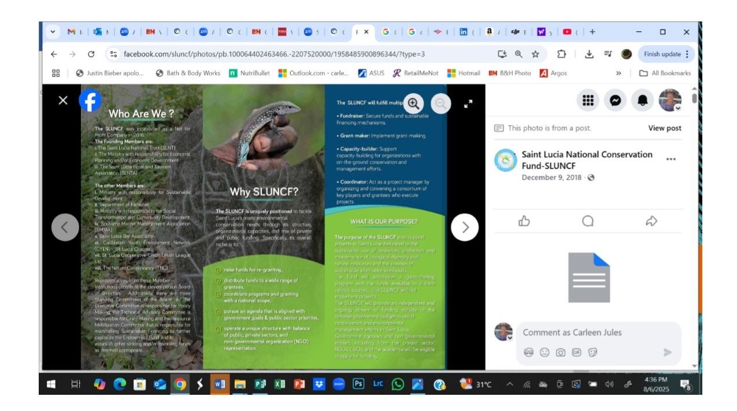Open the NutriBullet bookmark
The height and width of the screenshot is (411, 737).
tap(249, 73)
